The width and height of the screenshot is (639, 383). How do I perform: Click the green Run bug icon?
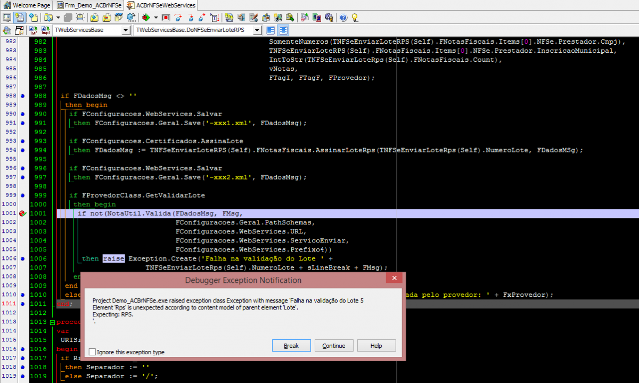(145, 18)
